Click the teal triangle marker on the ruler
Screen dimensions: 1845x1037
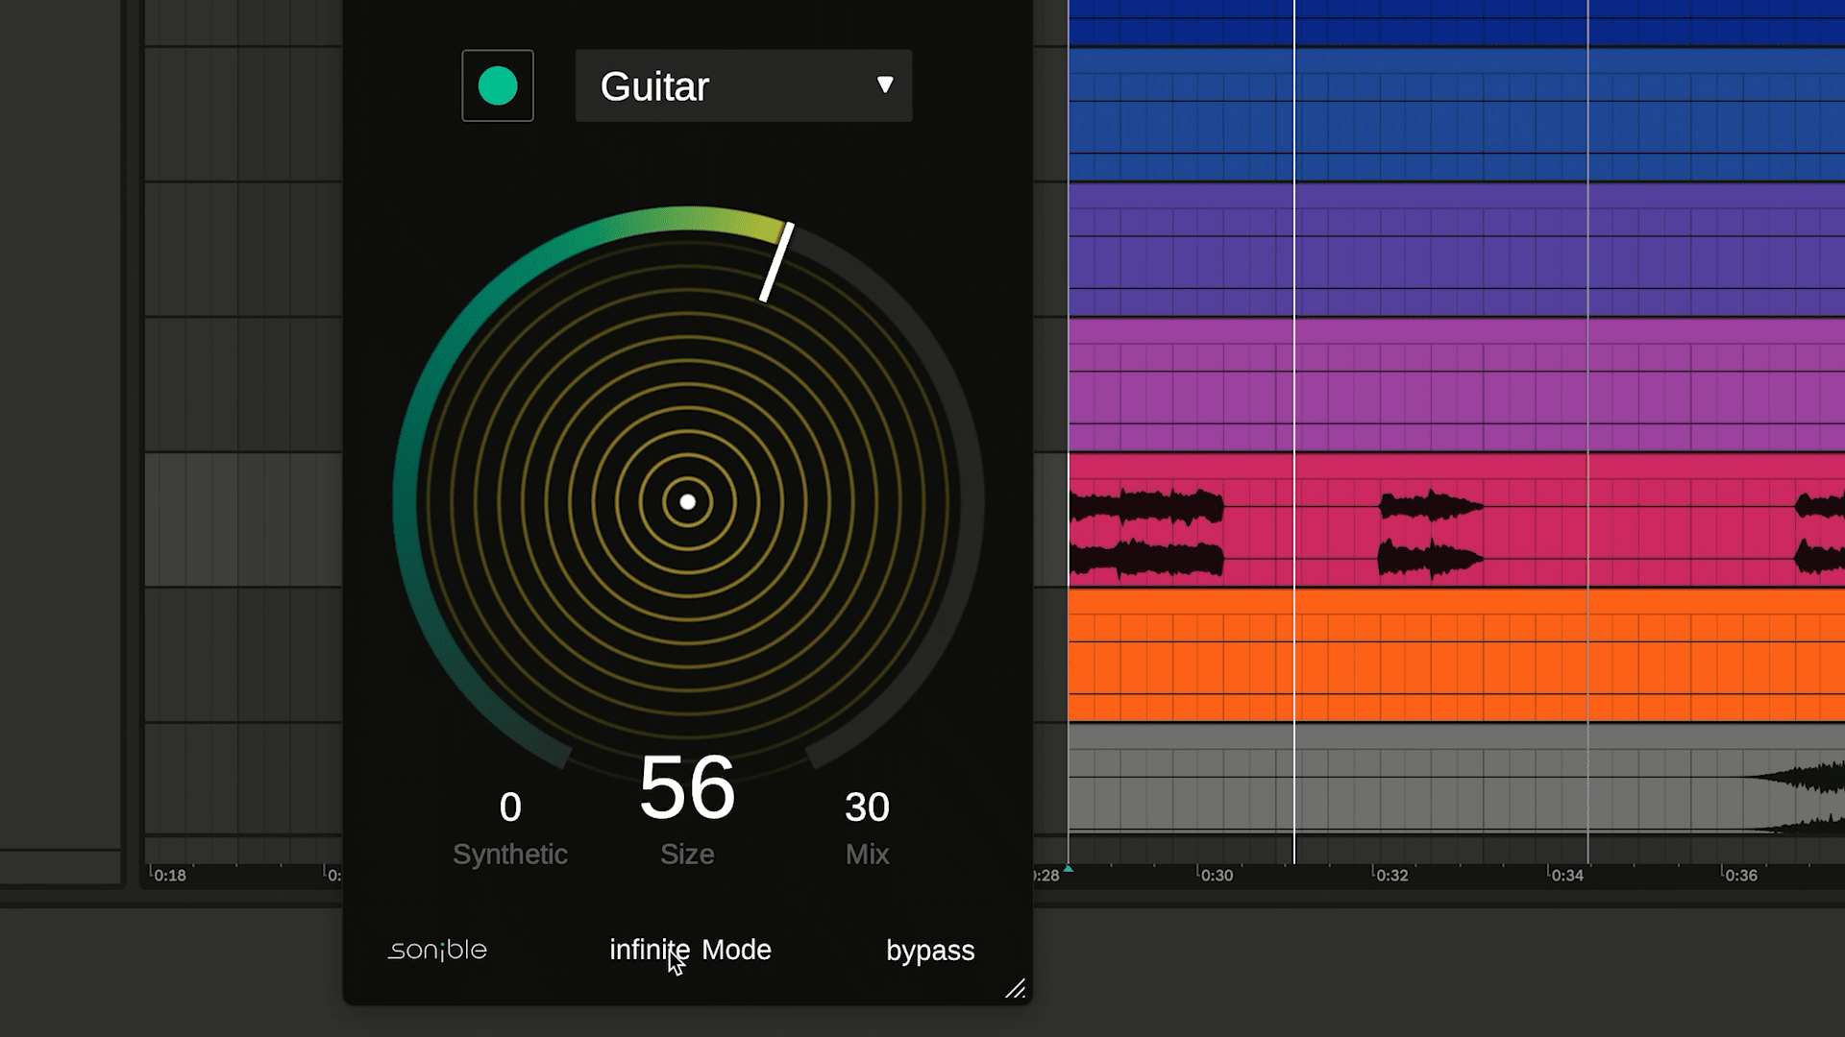pos(1069,868)
